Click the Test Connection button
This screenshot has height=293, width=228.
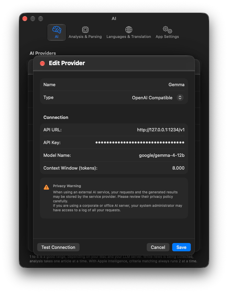click(x=58, y=247)
